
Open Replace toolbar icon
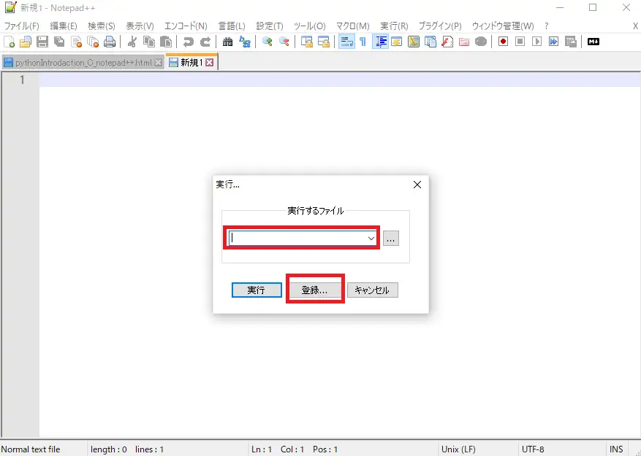[244, 42]
